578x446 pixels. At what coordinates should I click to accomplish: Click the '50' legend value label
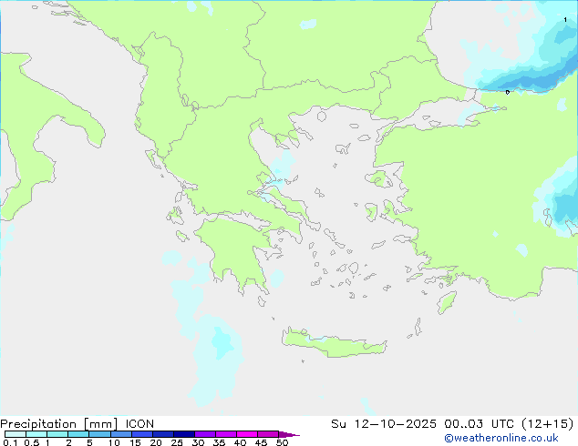282,442
